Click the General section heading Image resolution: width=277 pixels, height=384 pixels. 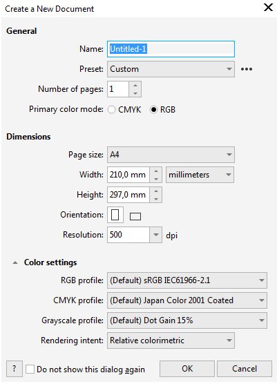coord(21,31)
